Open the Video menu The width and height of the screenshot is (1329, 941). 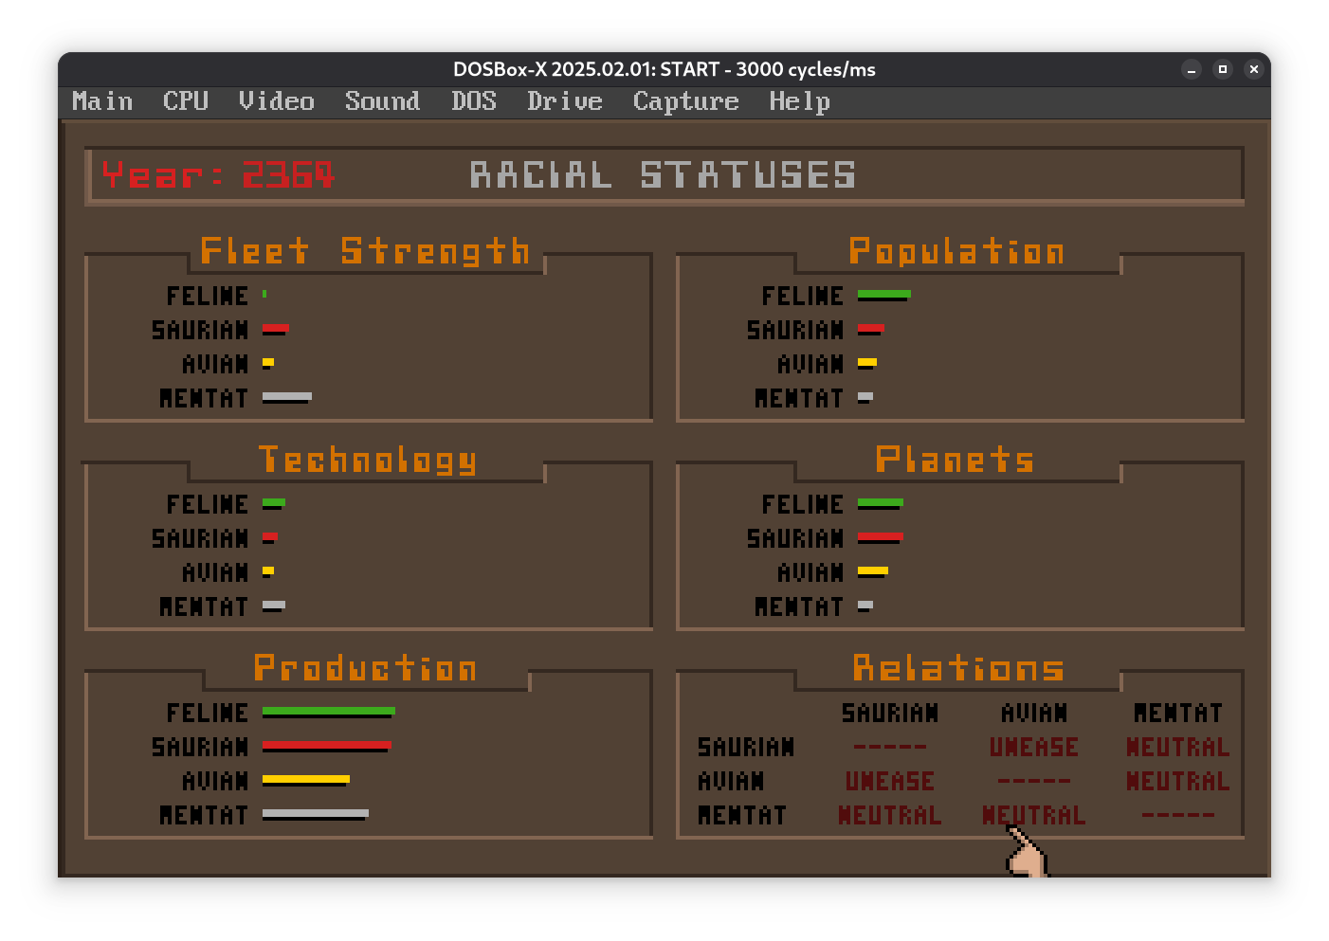tap(276, 101)
